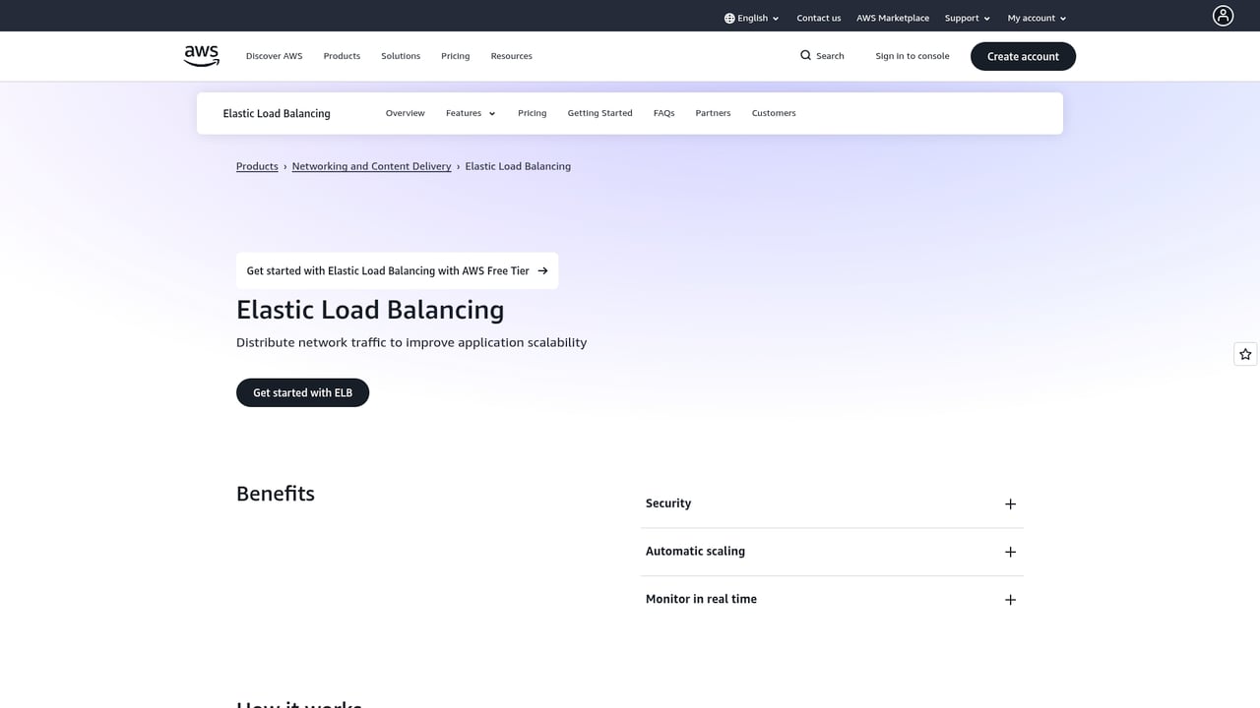Click Sign in to console
The height and width of the screenshot is (708, 1260).
(912, 56)
